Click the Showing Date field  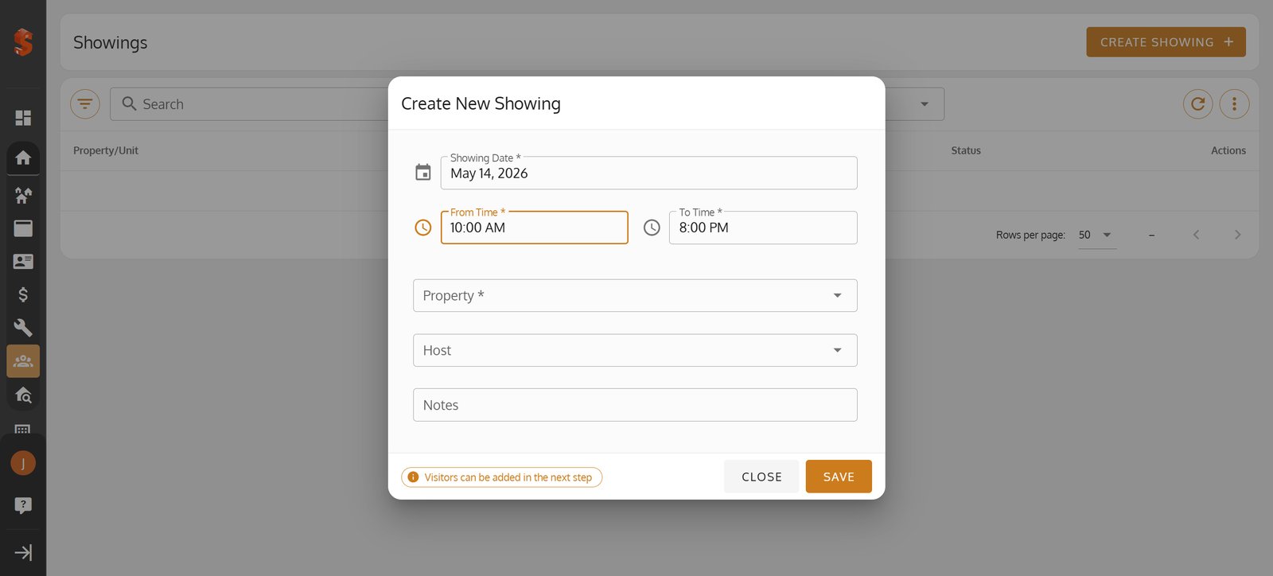pyautogui.click(x=648, y=173)
